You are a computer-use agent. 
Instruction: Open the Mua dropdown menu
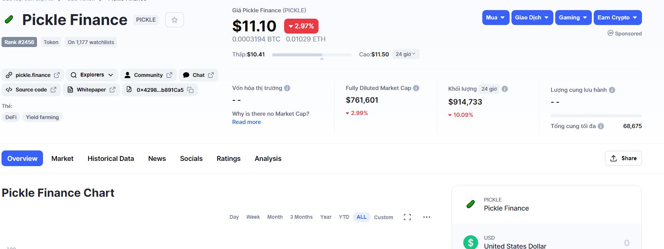[x=495, y=18]
